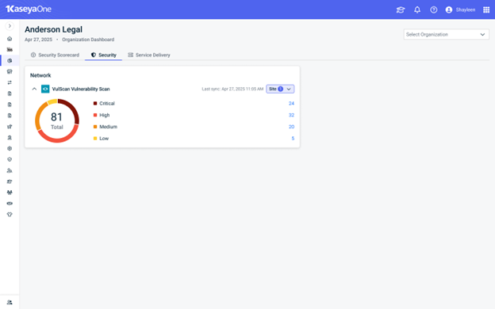The image size is (495, 309).
Task: Select the Security tab
Action: coord(104,55)
